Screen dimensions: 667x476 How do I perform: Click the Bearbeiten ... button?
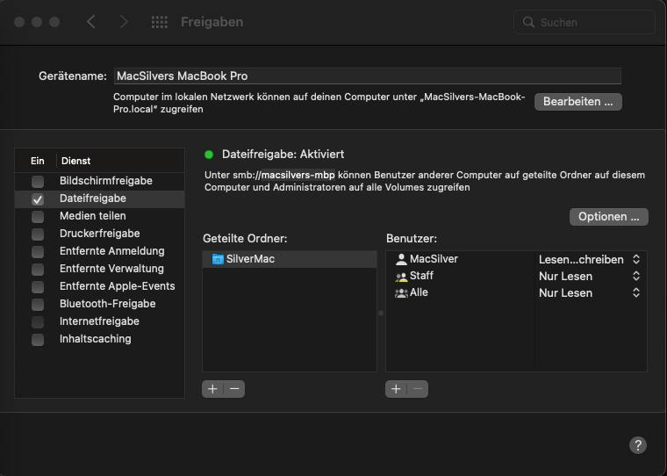coord(578,102)
